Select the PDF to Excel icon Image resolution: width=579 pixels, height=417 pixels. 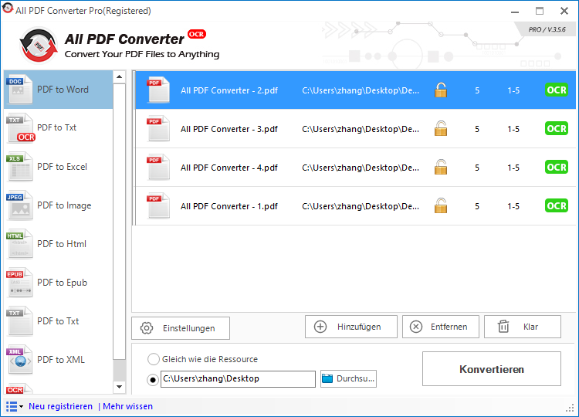click(20, 167)
